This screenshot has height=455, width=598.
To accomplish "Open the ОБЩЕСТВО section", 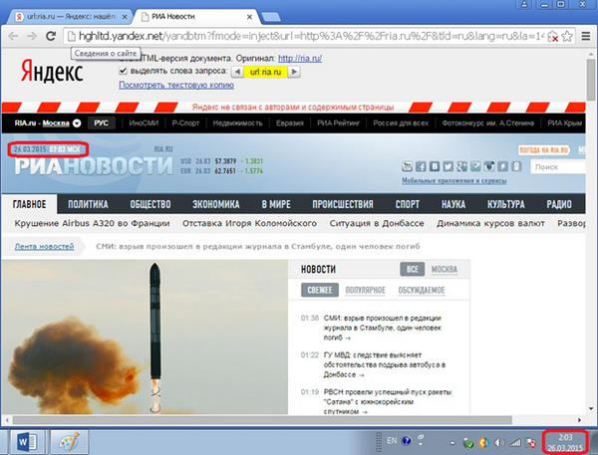I will click(x=150, y=205).
